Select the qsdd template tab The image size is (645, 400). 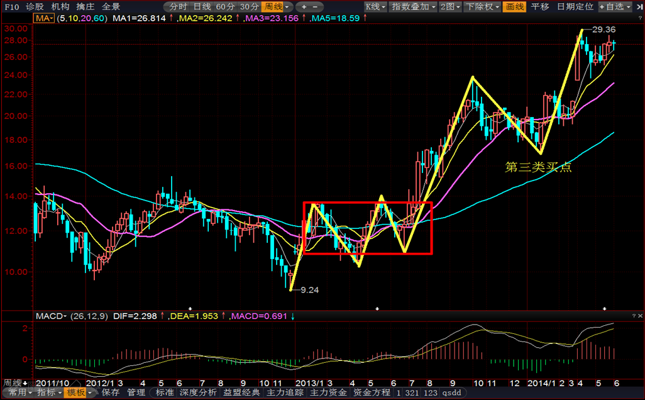click(x=451, y=392)
